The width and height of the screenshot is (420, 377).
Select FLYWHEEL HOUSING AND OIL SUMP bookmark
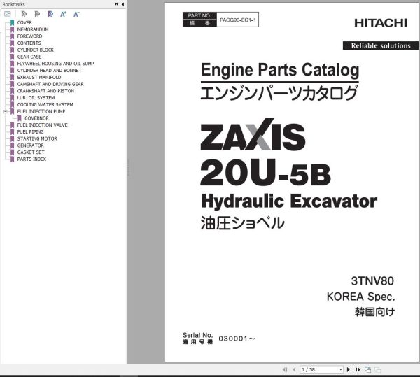point(55,64)
